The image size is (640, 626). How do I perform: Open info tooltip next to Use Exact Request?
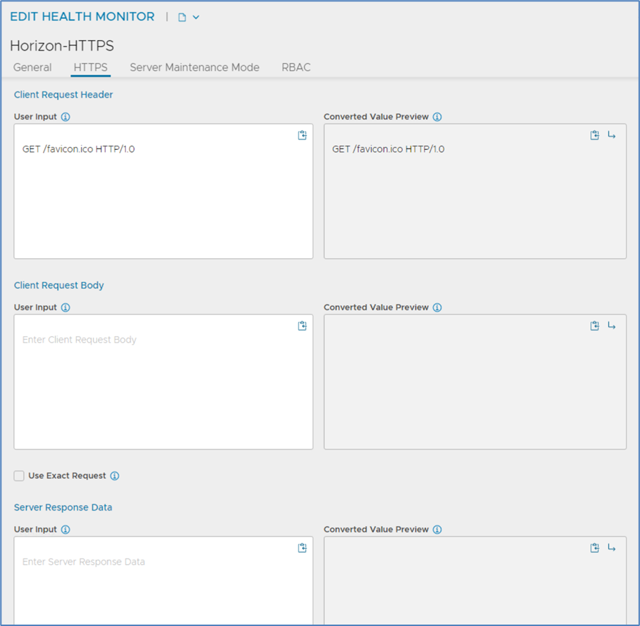click(x=115, y=476)
